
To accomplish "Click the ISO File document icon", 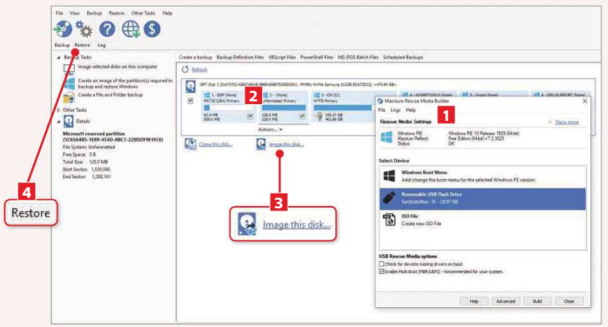I will [x=389, y=219].
